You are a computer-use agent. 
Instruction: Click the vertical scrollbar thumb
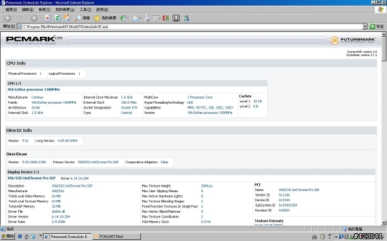tap(384, 49)
